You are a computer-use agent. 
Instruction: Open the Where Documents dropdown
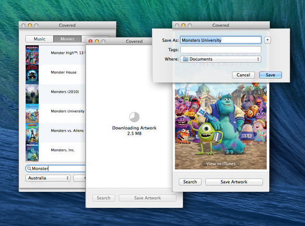(221, 59)
